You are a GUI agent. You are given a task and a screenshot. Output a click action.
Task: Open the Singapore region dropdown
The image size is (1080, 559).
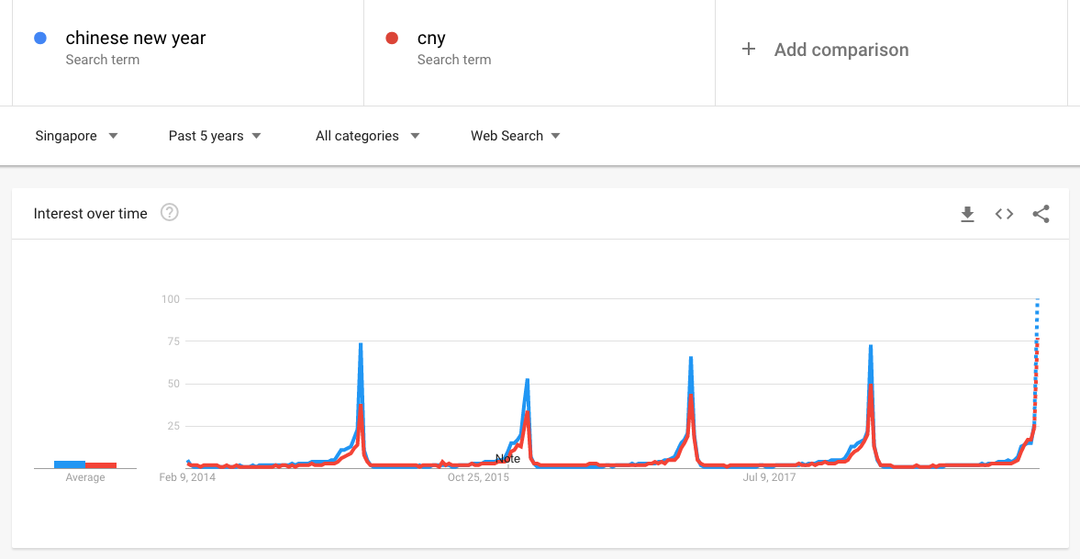pyautogui.click(x=77, y=136)
